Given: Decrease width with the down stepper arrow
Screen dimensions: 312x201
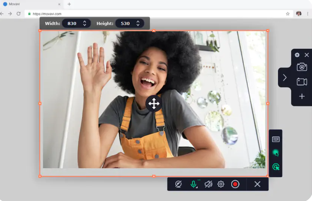Looking at the screenshot, I should pos(85,25).
